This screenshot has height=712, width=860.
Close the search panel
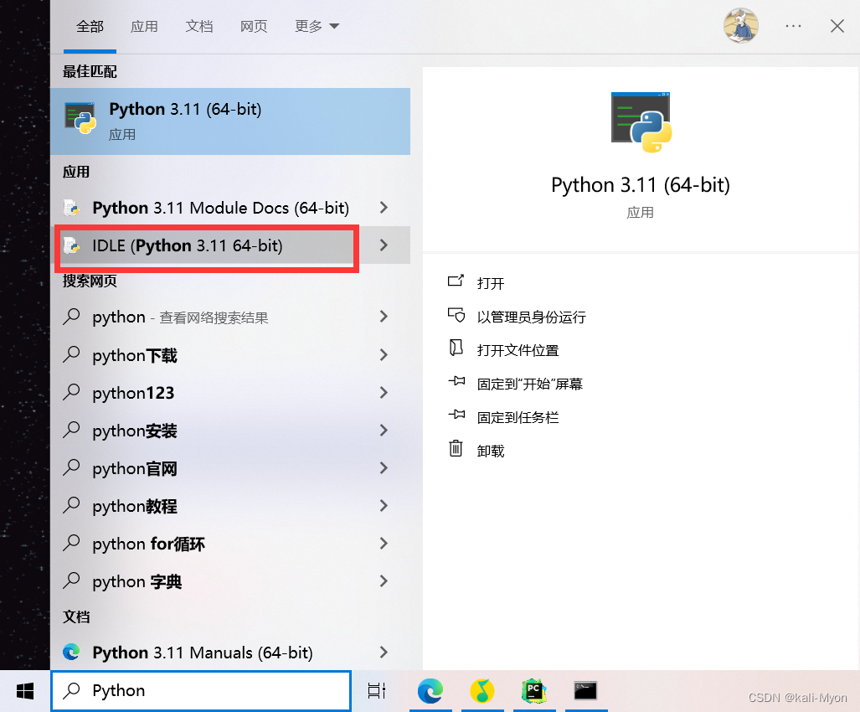(x=837, y=26)
